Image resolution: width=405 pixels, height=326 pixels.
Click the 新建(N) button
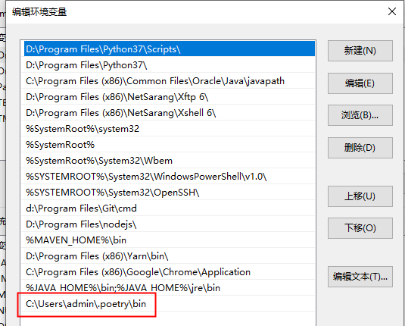click(360, 51)
